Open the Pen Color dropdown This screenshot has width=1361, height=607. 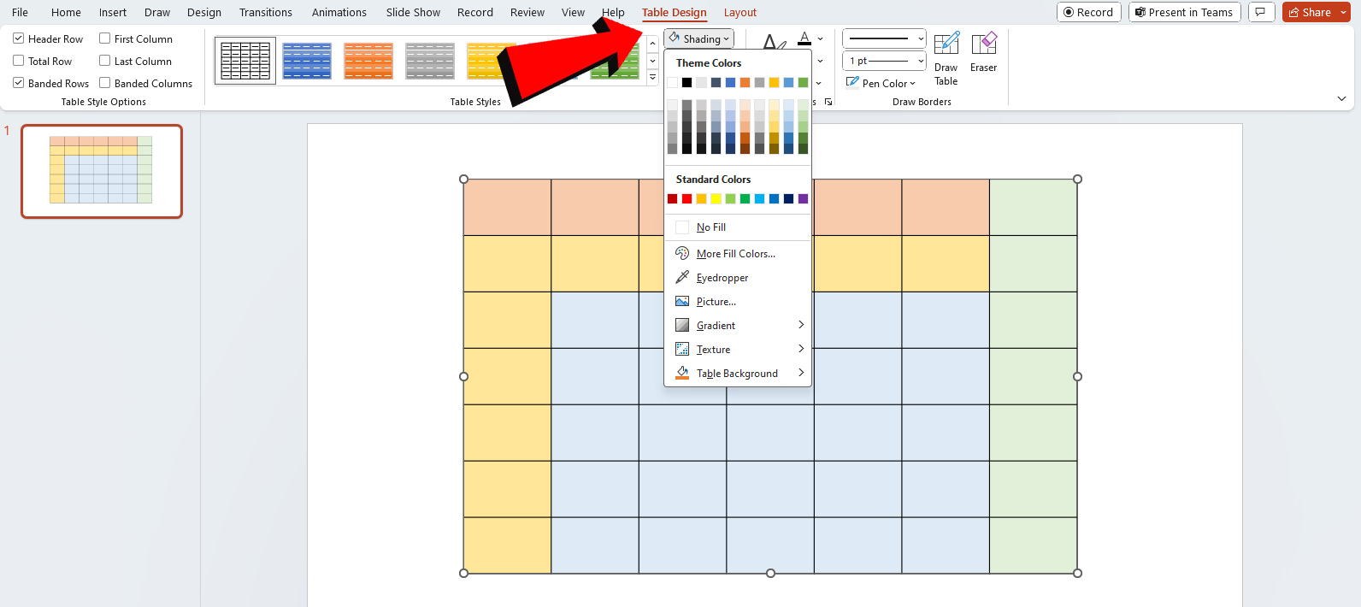881,83
